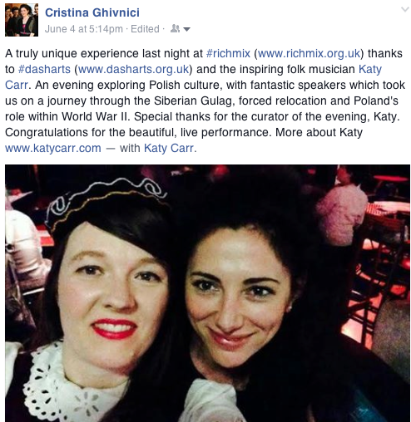Click the friends audience privacy icon
The width and height of the screenshot is (411, 422).
[x=176, y=28]
